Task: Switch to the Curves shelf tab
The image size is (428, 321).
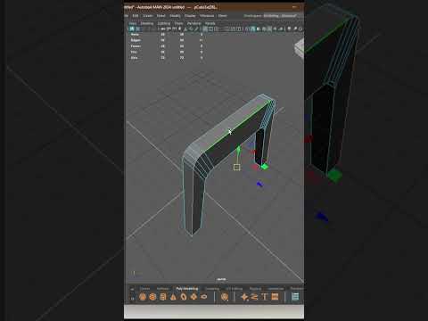Action: point(144,289)
